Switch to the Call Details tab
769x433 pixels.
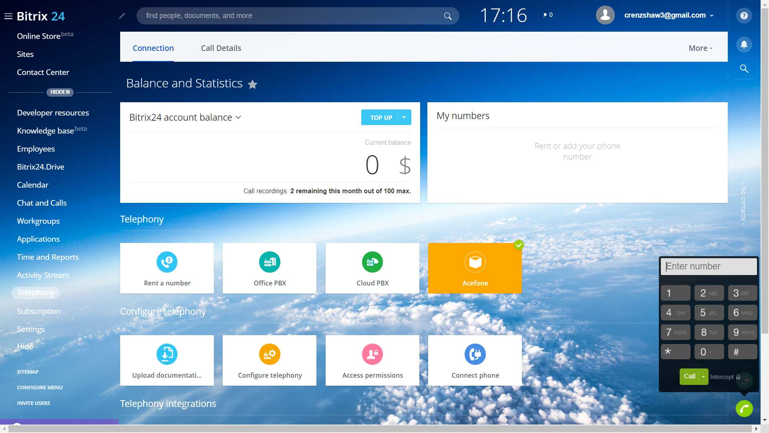221,48
